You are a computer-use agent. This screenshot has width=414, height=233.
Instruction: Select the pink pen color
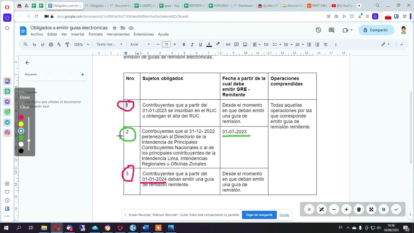(x=21, y=117)
